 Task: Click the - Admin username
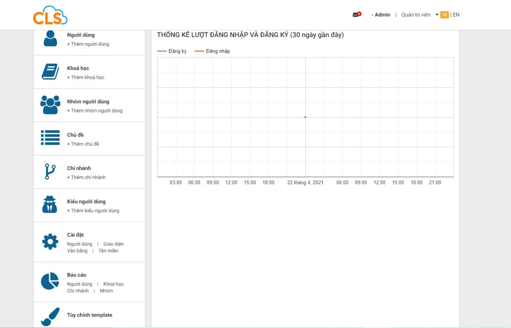coord(381,14)
